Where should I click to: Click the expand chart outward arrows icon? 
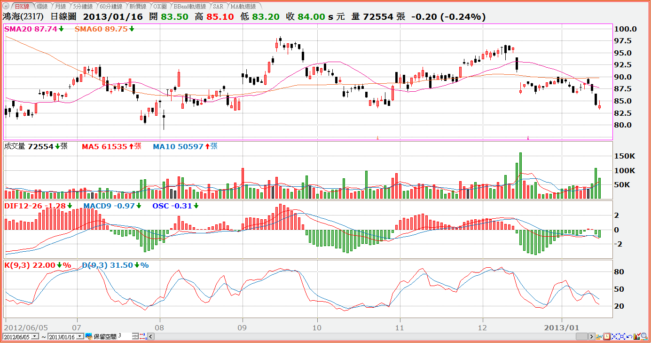(622, 336)
